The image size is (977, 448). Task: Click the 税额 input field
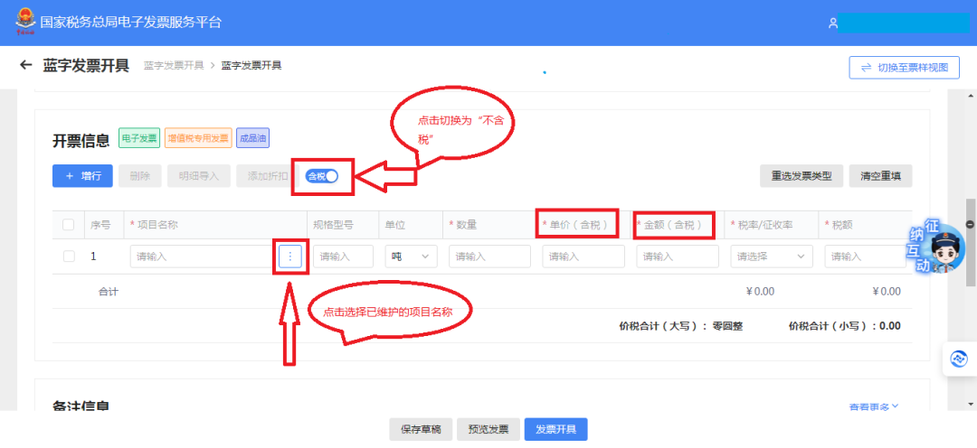pos(865,256)
